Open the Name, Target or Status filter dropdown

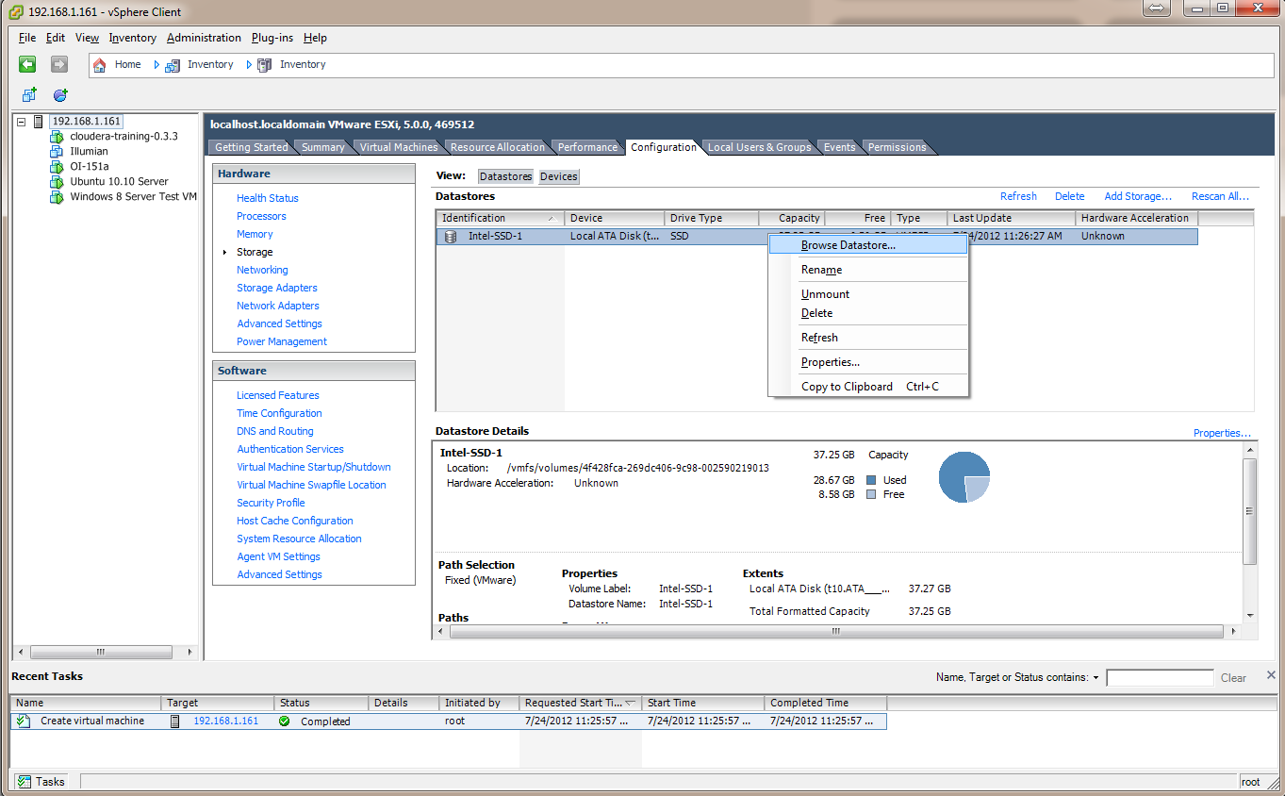1096,677
